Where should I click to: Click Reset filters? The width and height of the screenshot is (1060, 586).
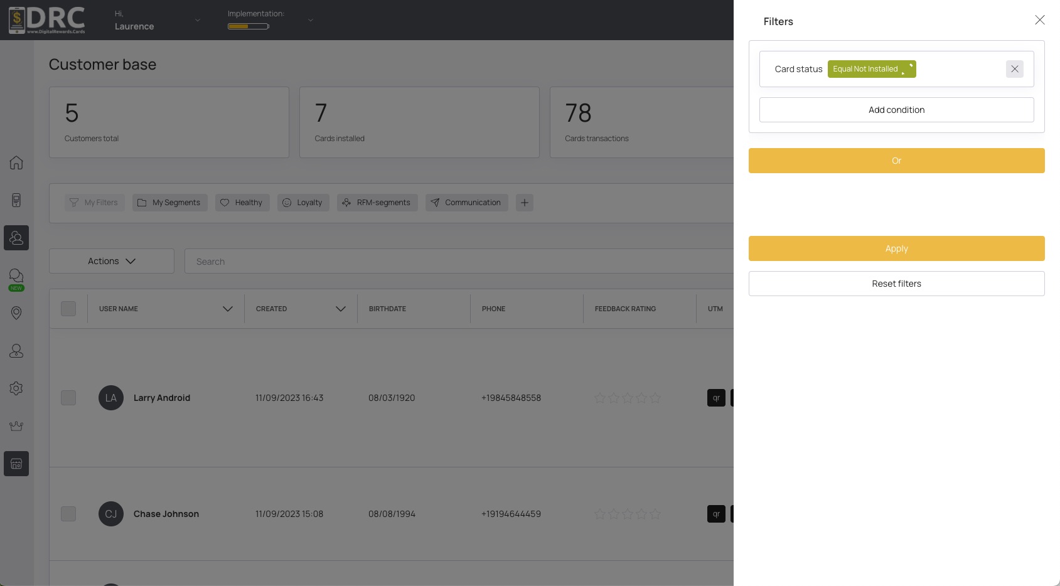tap(896, 283)
